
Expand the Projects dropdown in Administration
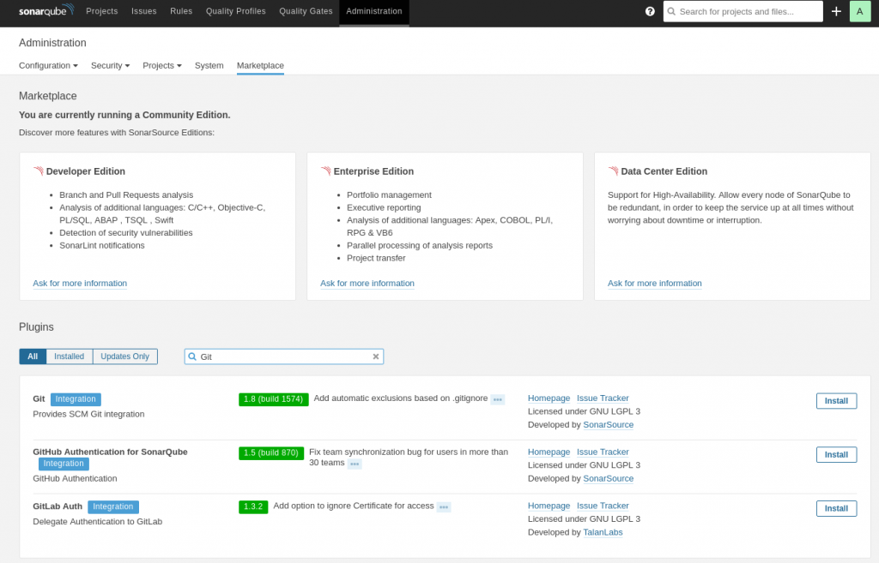pos(161,65)
